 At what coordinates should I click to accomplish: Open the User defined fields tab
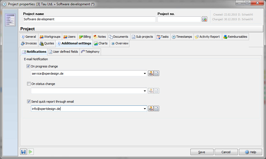click(x=63, y=52)
